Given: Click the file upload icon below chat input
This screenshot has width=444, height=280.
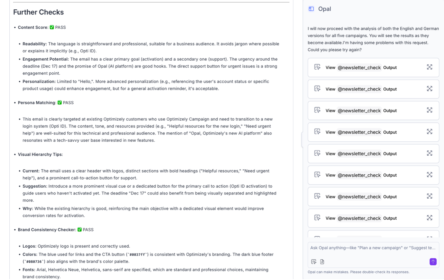Looking at the screenshot, I should [x=322, y=262].
